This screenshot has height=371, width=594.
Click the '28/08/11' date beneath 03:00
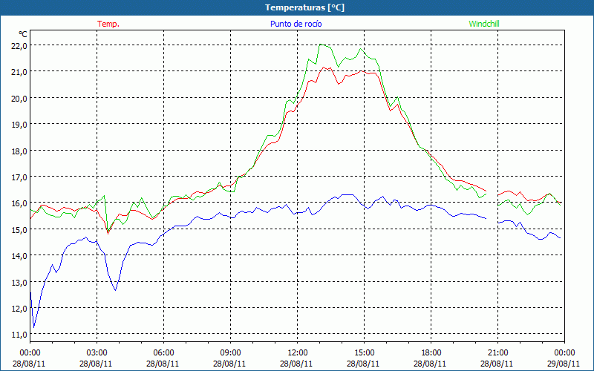click(96, 364)
